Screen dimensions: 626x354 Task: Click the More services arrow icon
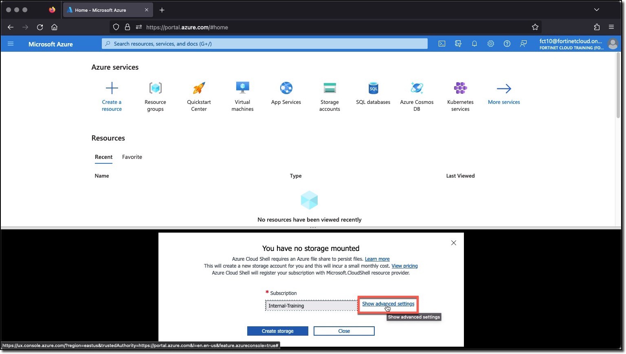504,88
